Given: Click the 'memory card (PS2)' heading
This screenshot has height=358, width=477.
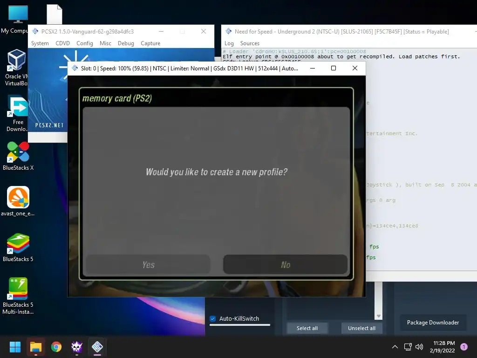Looking at the screenshot, I should tap(117, 98).
